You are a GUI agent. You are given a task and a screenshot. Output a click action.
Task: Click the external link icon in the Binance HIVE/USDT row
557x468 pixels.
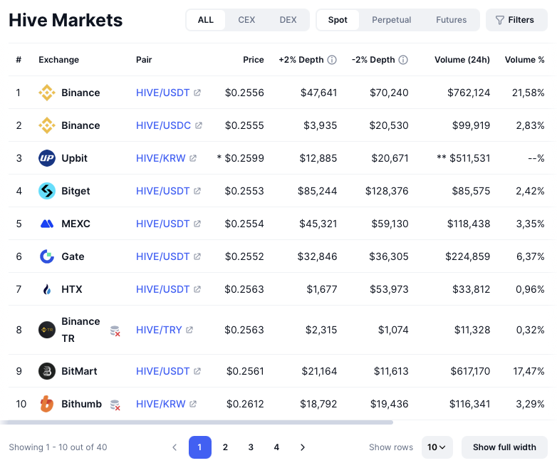click(197, 93)
